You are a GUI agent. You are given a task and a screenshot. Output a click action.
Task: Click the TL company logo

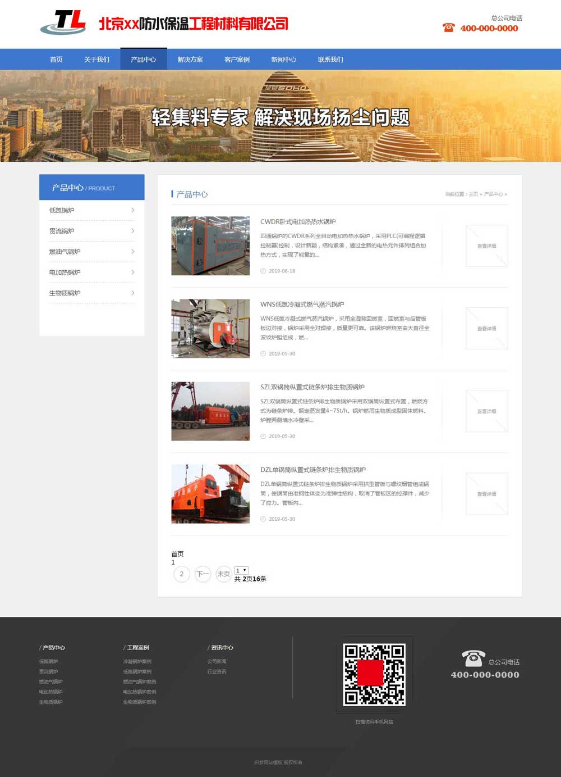63,22
